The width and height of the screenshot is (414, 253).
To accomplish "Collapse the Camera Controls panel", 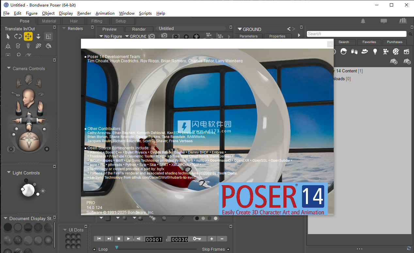I will pos(9,68).
